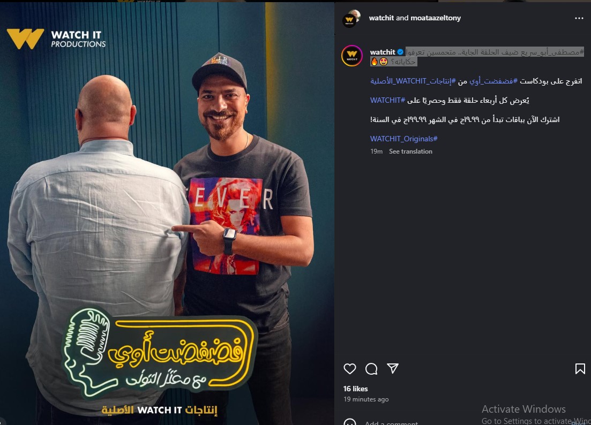The height and width of the screenshot is (425, 591).
Task: Open the watchit profile avatar beside caption
Action: [351, 55]
